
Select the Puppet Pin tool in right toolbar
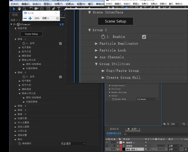tap(170, 7)
